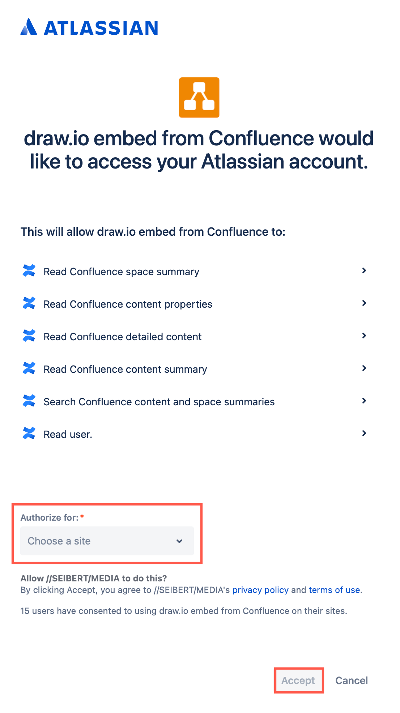Click the Confluence icon beside space summary permission

pos(30,270)
